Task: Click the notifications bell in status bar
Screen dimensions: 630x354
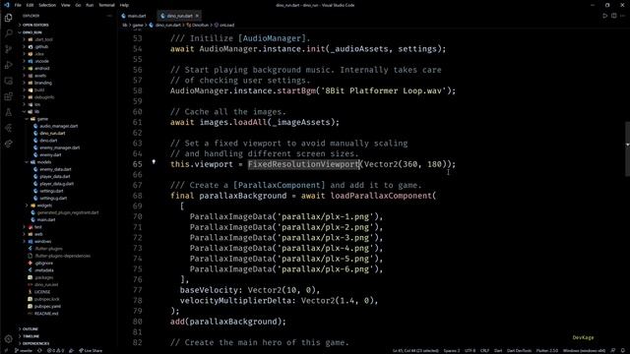Action: pyautogui.click(x=623, y=350)
